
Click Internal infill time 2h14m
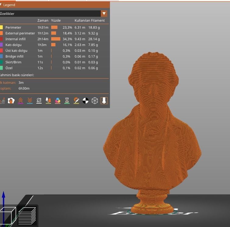click(x=43, y=39)
